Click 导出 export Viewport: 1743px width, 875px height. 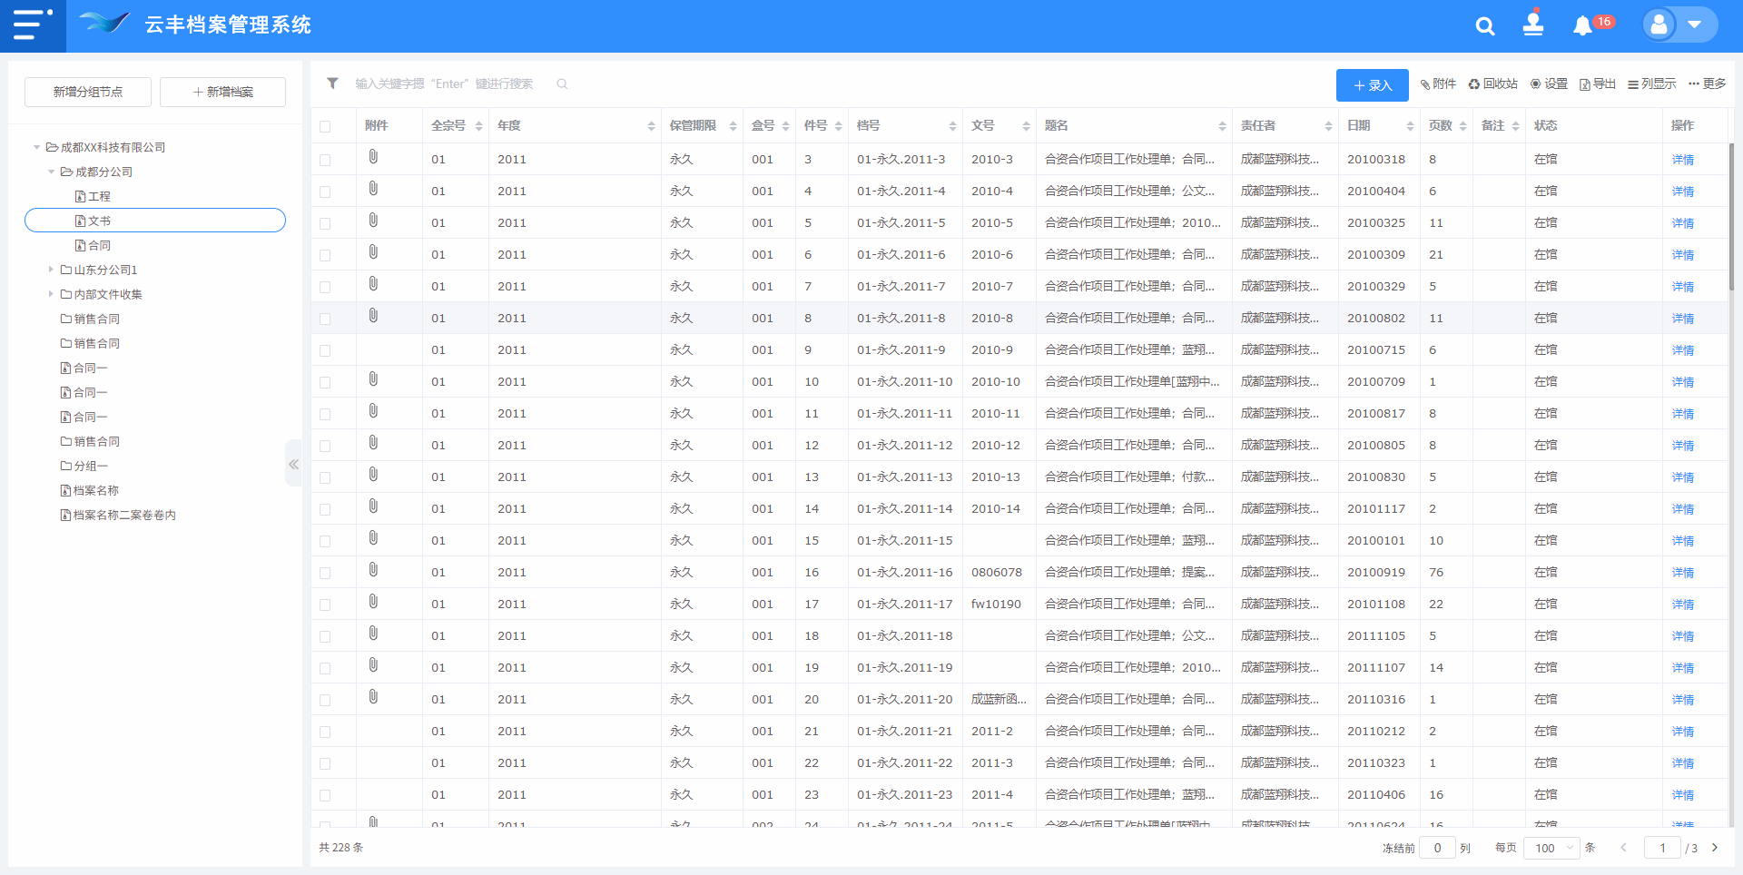(1598, 84)
